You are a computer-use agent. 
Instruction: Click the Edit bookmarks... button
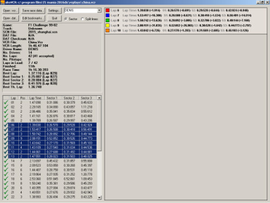[x=33, y=18]
